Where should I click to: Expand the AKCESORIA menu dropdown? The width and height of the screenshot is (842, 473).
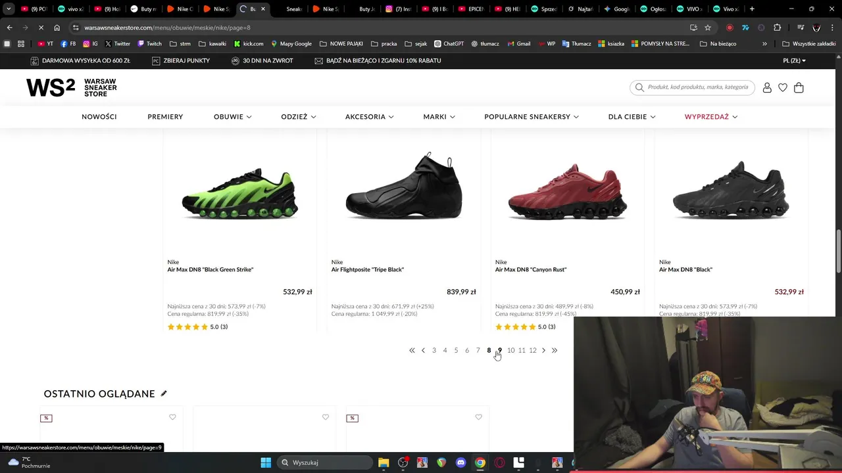coord(370,116)
